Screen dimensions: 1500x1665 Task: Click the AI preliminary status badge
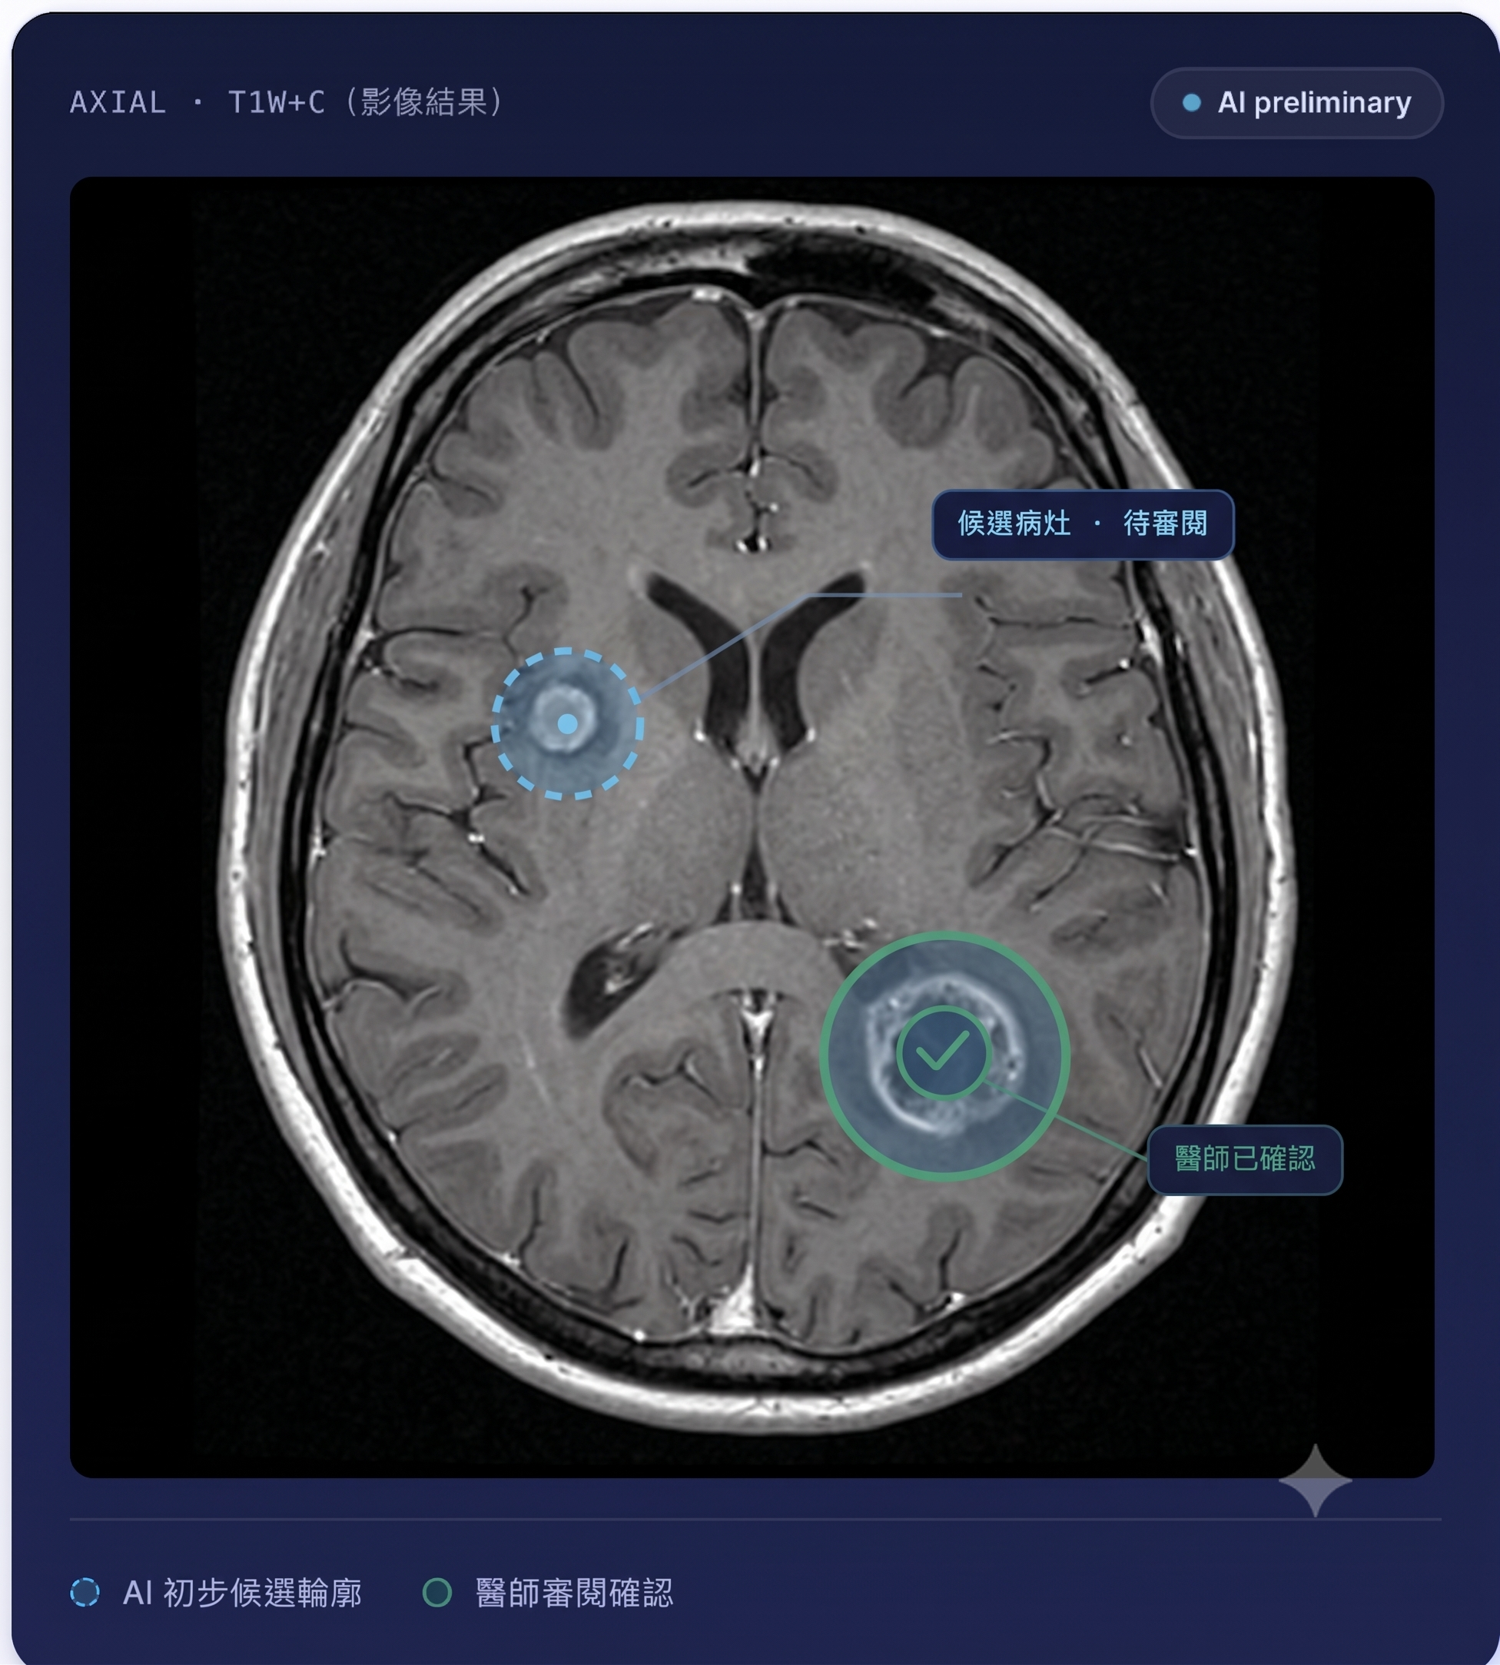pos(1296,103)
